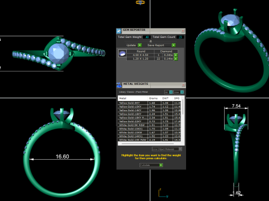Click the green arrow beside Save Report
The width and height of the screenshot is (269, 201).
click(x=174, y=45)
